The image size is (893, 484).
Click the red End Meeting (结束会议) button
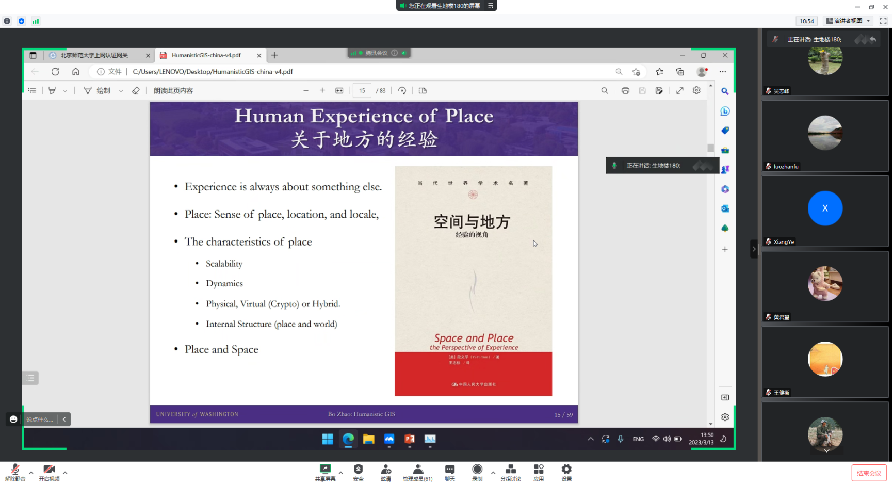(869, 473)
